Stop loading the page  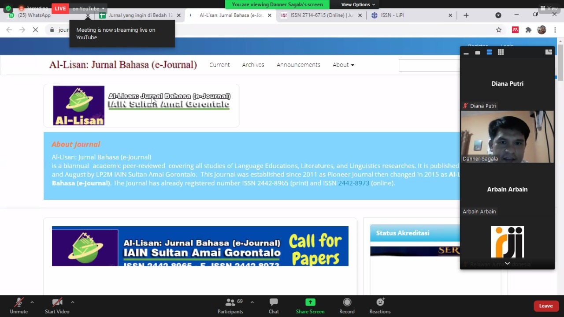36,30
